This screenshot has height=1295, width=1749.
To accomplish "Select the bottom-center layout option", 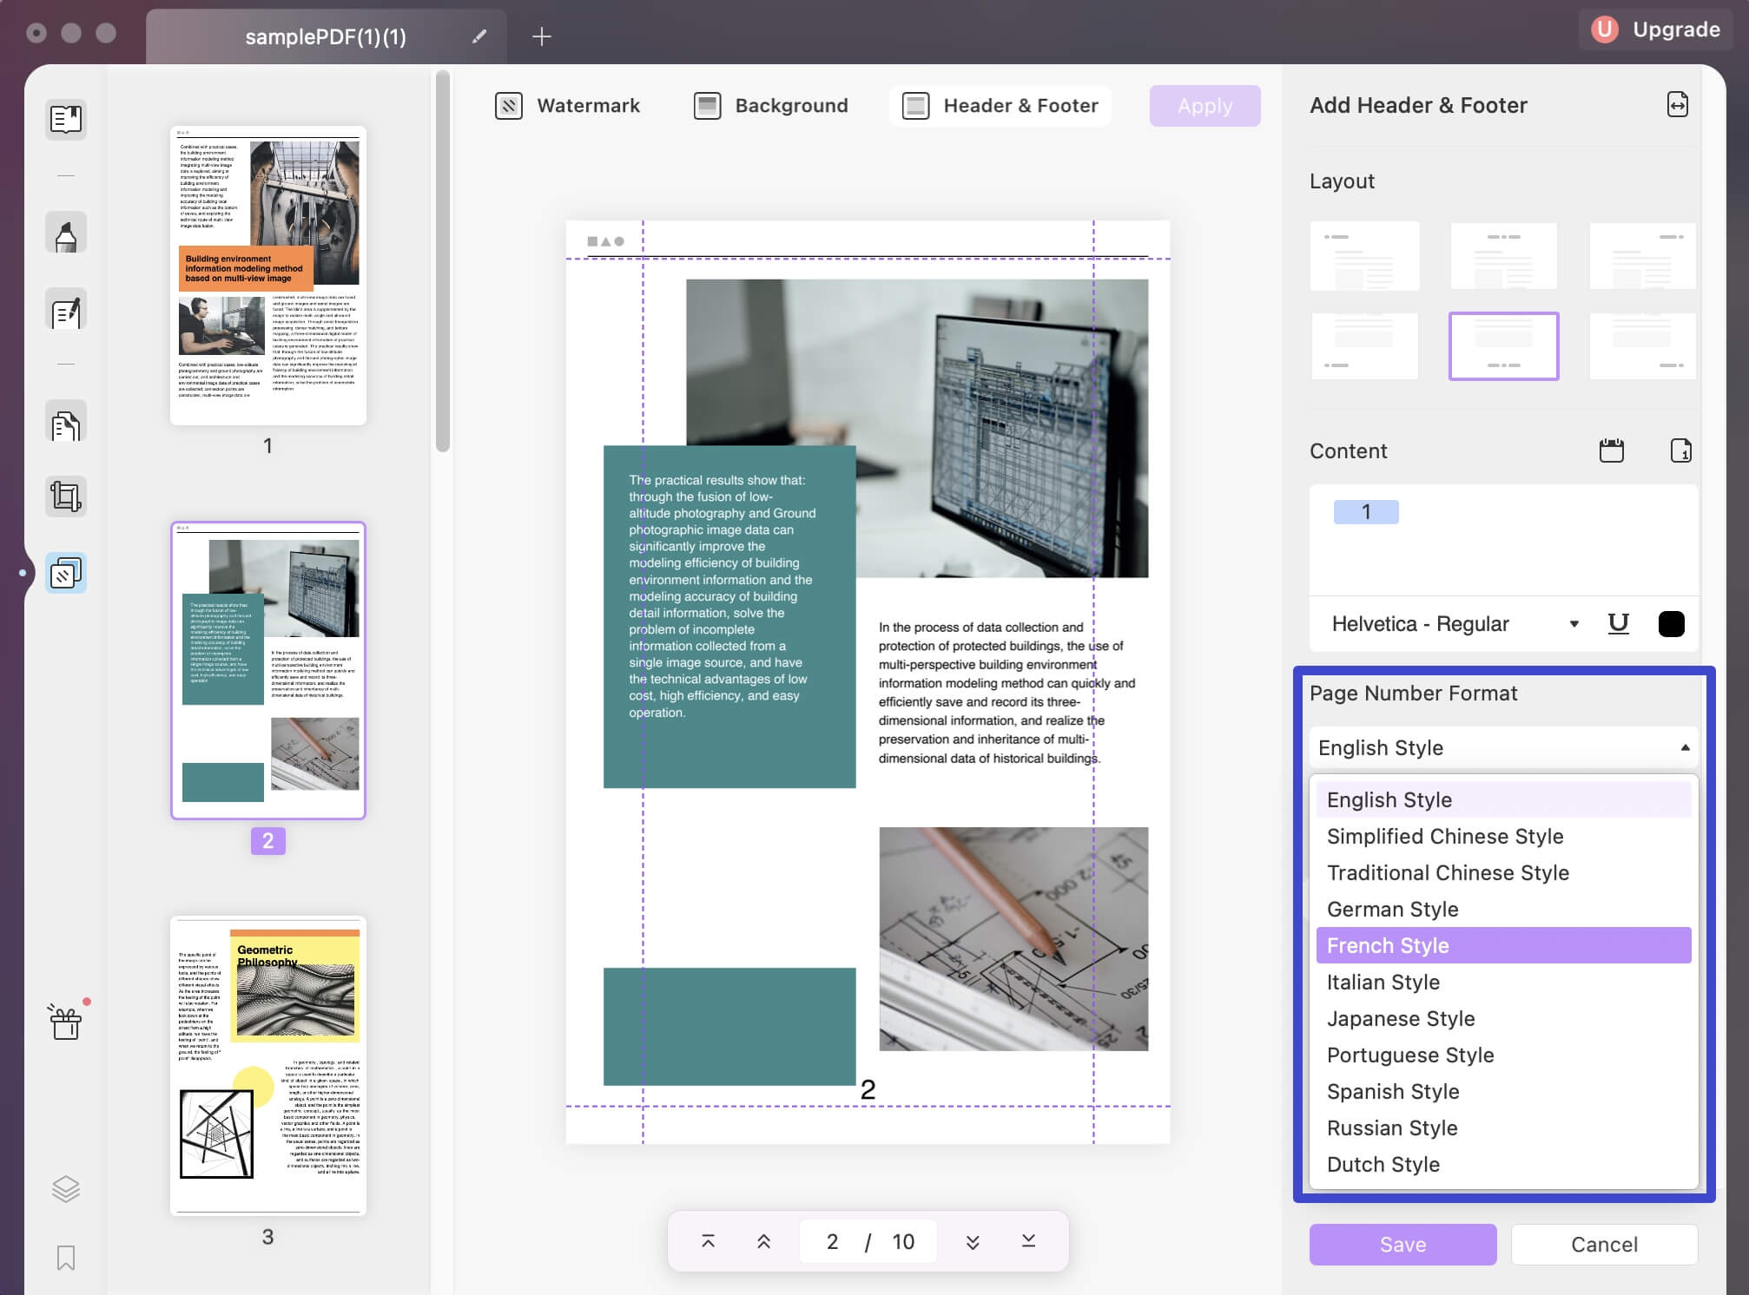I will [x=1503, y=346].
